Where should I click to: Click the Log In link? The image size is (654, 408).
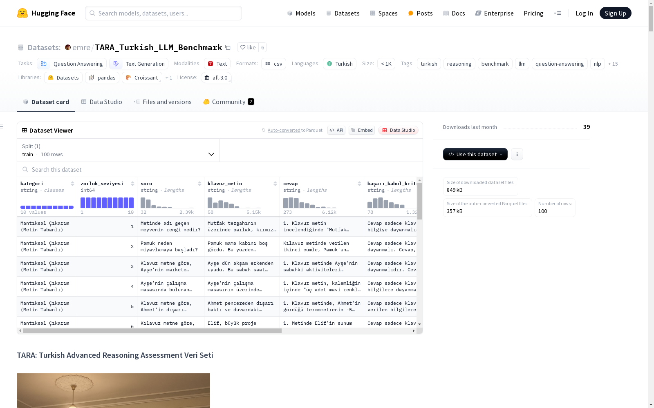584,13
